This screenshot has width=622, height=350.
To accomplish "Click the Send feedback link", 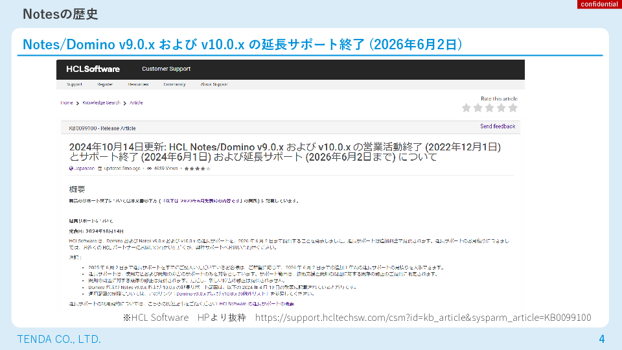I will (x=498, y=126).
